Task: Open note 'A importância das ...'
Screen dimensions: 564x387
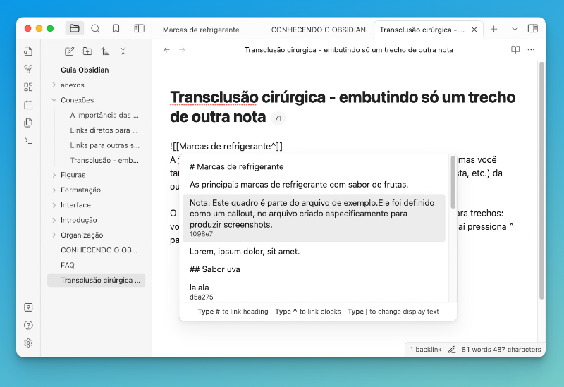Action: point(104,115)
